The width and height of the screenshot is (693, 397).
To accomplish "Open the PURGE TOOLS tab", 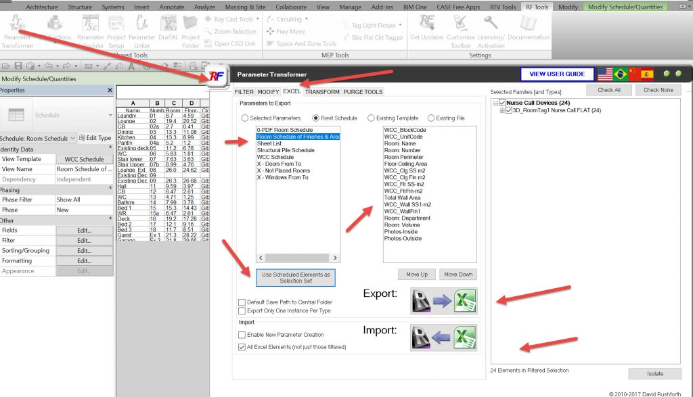I will [363, 92].
